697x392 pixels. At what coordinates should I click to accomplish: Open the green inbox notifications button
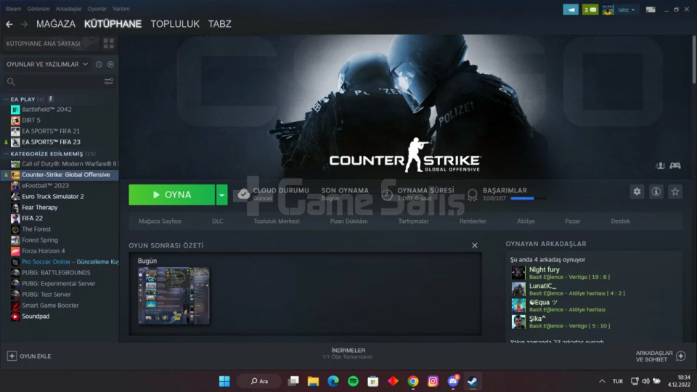click(590, 9)
